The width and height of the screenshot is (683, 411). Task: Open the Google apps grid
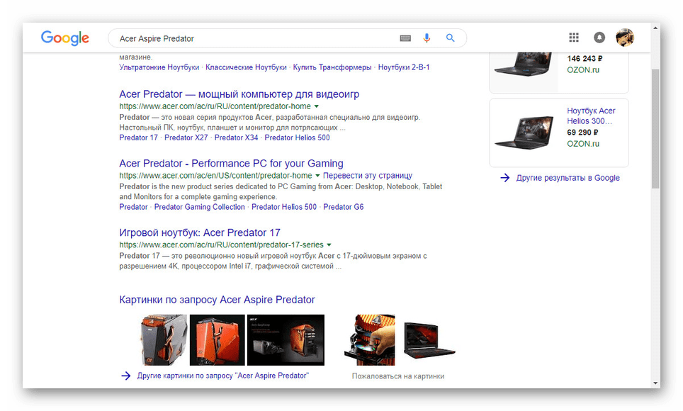[x=574, y=38]
